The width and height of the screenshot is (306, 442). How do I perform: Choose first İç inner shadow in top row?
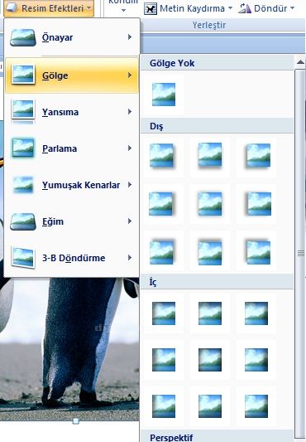point(164,313)
